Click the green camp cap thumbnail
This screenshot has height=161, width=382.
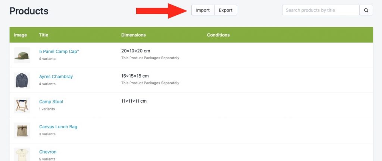click(x=22, y=55)
